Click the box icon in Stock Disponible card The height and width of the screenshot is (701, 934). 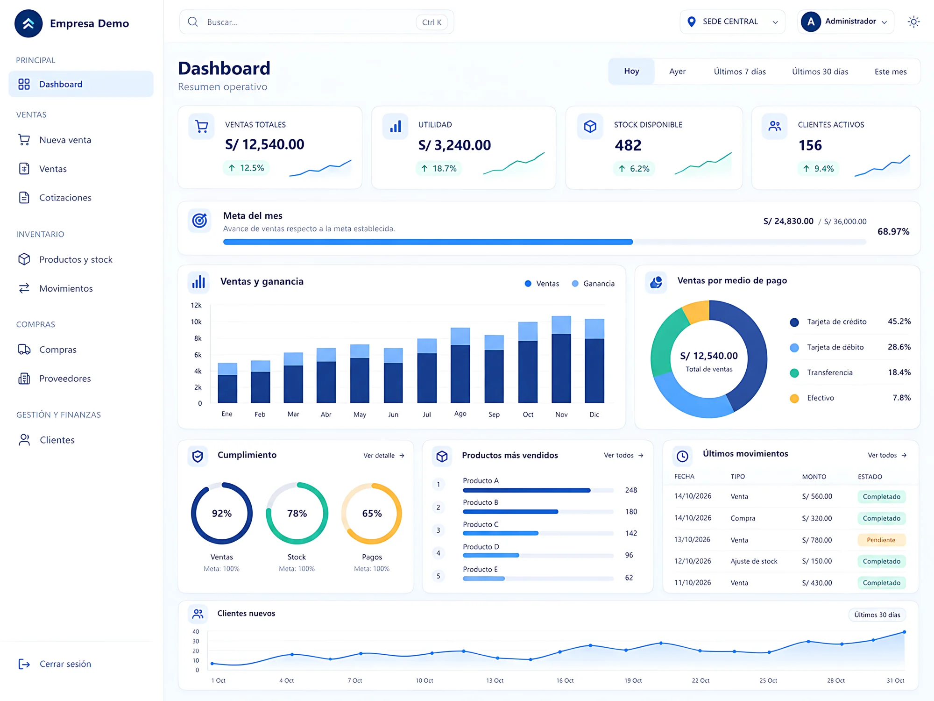tap(590, 126)
